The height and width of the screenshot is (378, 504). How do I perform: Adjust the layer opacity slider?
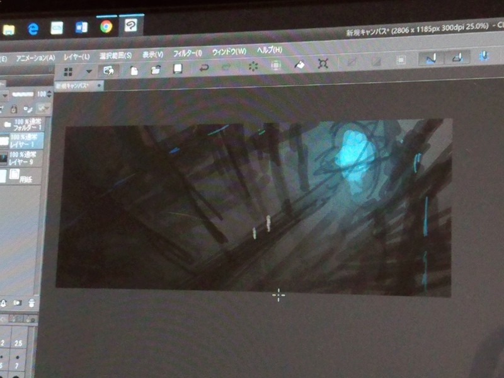tap(23, 94)
